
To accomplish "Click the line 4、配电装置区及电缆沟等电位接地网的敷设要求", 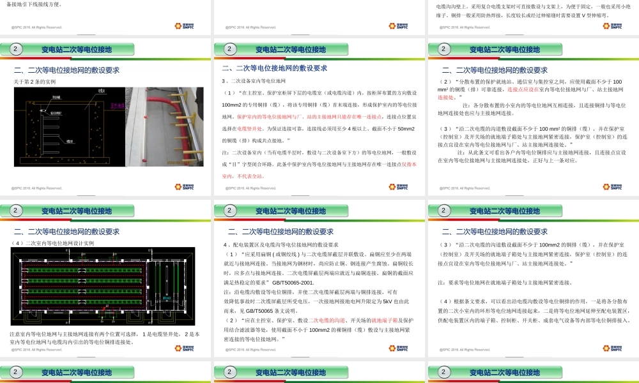I will click(x=281, y=245).
